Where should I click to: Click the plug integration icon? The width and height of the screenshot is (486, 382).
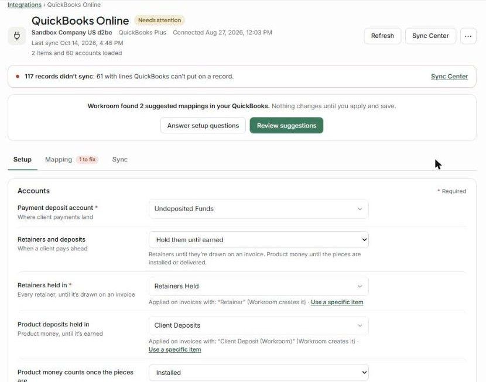[x=17, y=36]
